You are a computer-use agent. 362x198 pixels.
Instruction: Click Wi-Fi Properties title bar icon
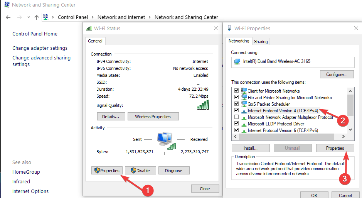coord(229,28)
